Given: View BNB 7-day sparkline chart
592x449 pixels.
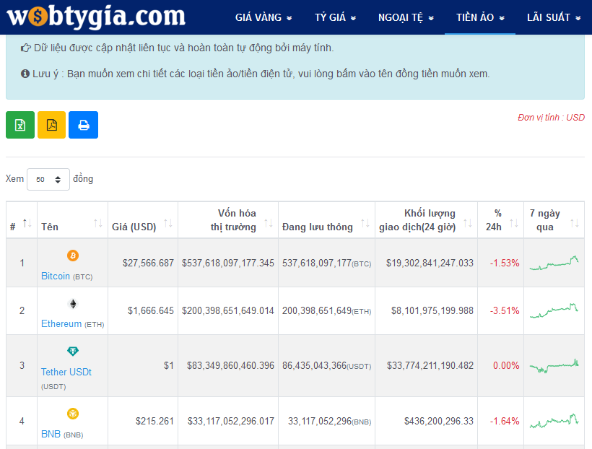Looking at the screenshot, I should (554, 421).
